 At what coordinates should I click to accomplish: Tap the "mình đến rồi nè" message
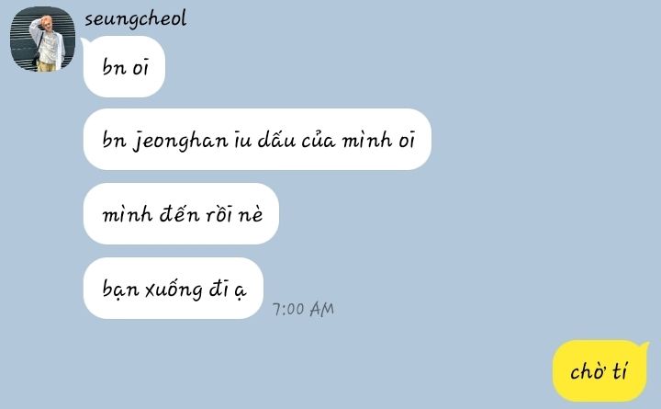click(181, 213)
